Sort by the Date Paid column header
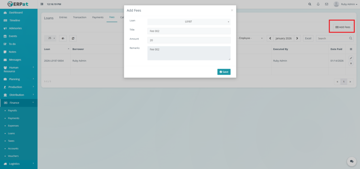The width and height of the screenshot is (360, 169). point(336,49)
